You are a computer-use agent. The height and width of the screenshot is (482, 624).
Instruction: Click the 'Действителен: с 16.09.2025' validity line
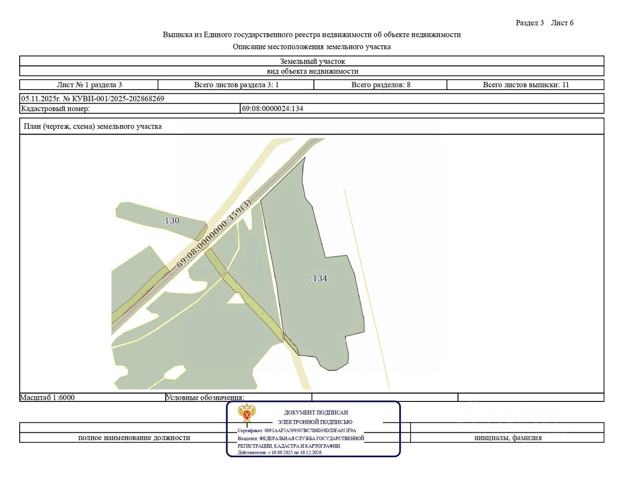[279, 452]
